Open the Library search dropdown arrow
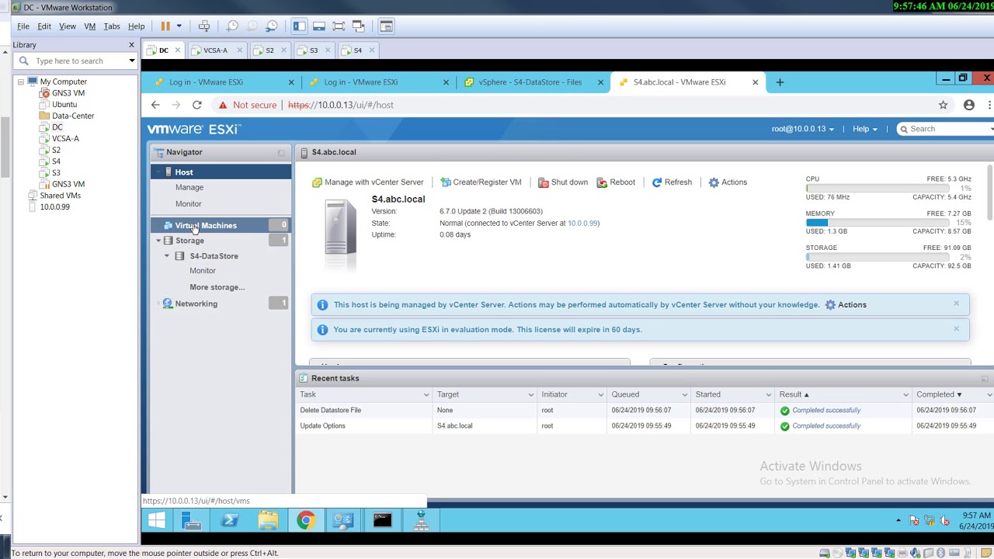 132,61
